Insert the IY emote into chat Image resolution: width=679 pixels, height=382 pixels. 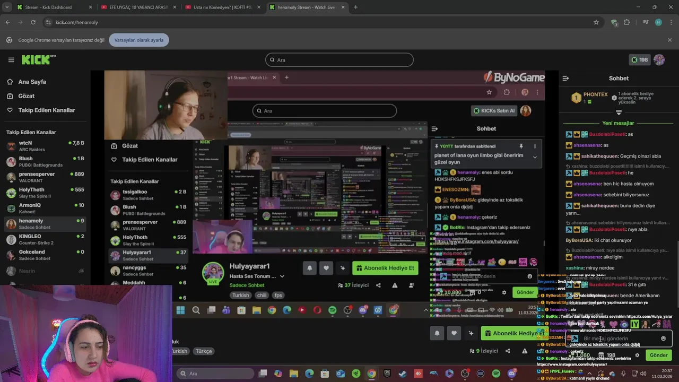coord(634,324)
